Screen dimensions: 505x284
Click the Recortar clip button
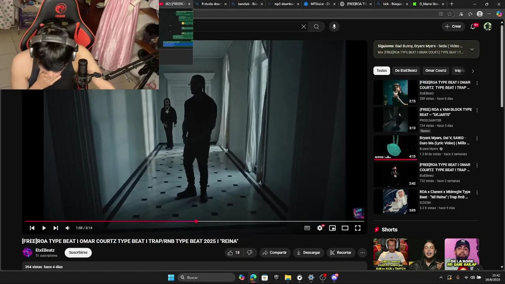tap(340, 252)
